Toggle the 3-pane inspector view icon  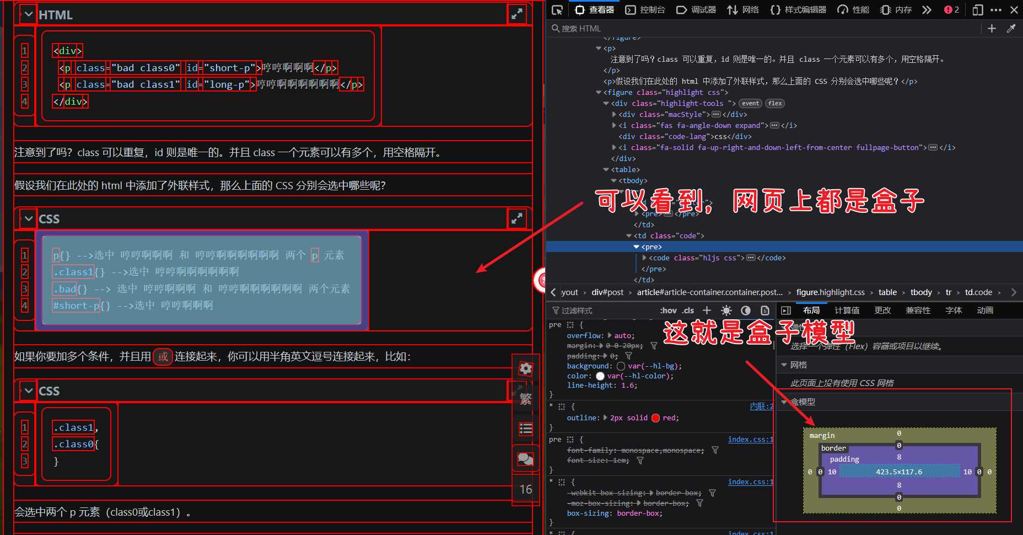click(x=787, y=310)
